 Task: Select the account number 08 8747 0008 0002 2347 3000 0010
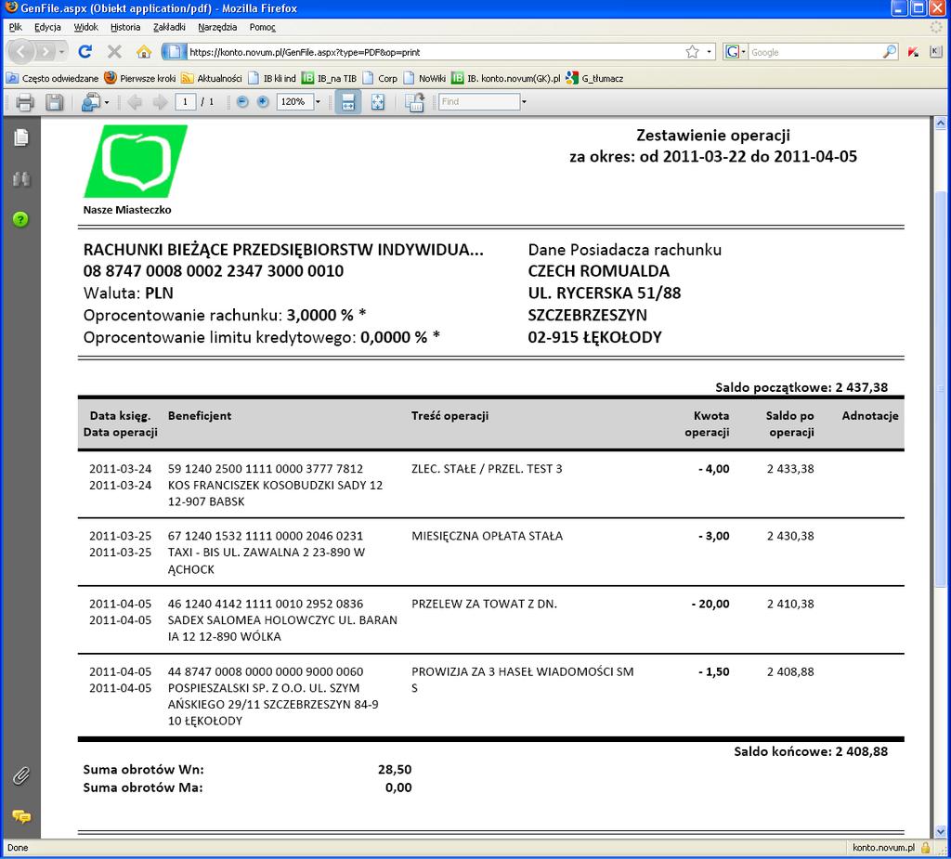pyautogui.click(x=214, y=271)
